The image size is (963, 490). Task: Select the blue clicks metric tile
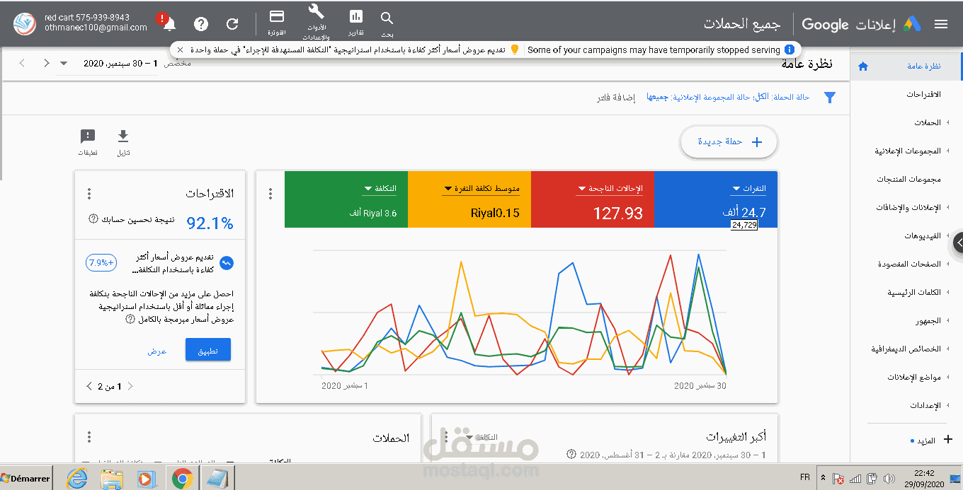coord(715,199)
